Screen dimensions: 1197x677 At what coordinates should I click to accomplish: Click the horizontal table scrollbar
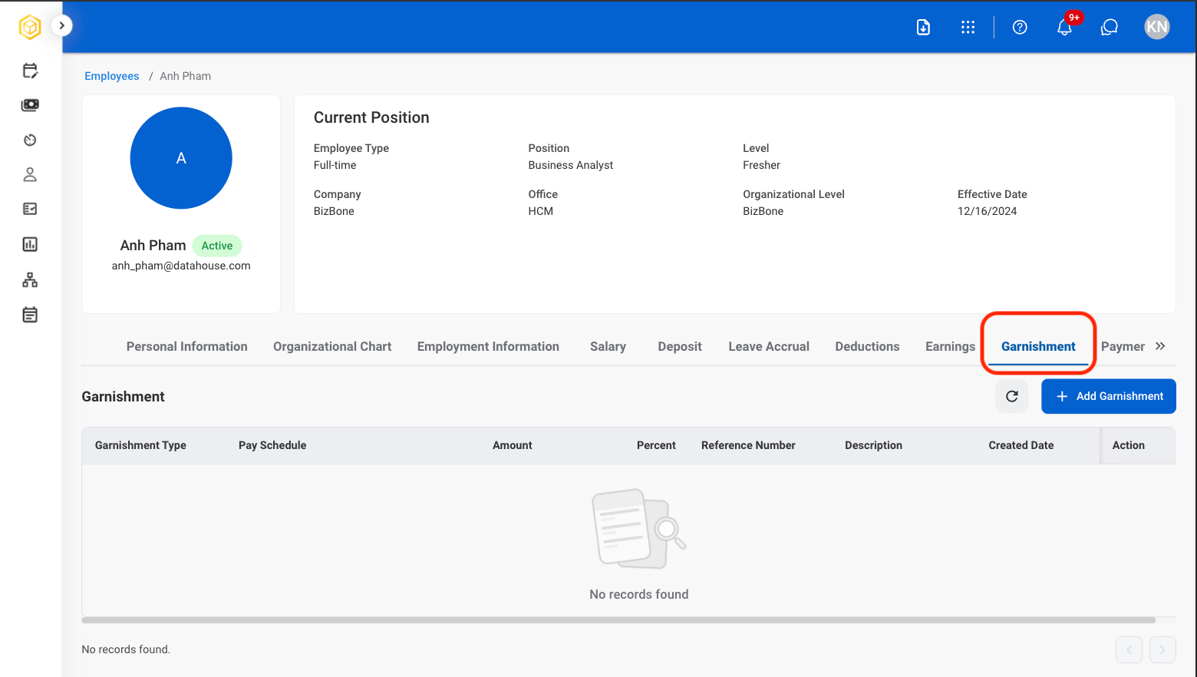click(618, 620)
